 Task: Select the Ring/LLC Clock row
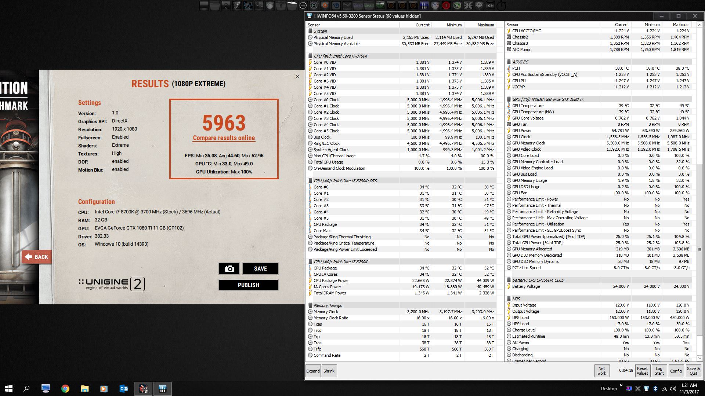401,143
